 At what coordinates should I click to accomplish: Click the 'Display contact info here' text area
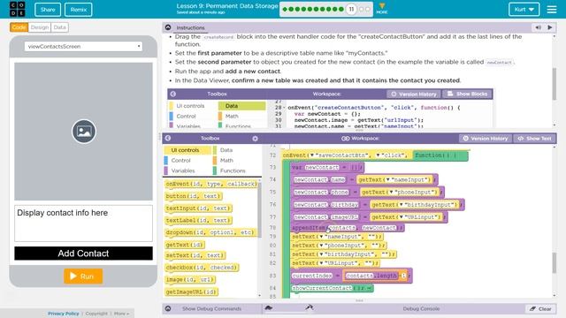click(x=83, y=223)
